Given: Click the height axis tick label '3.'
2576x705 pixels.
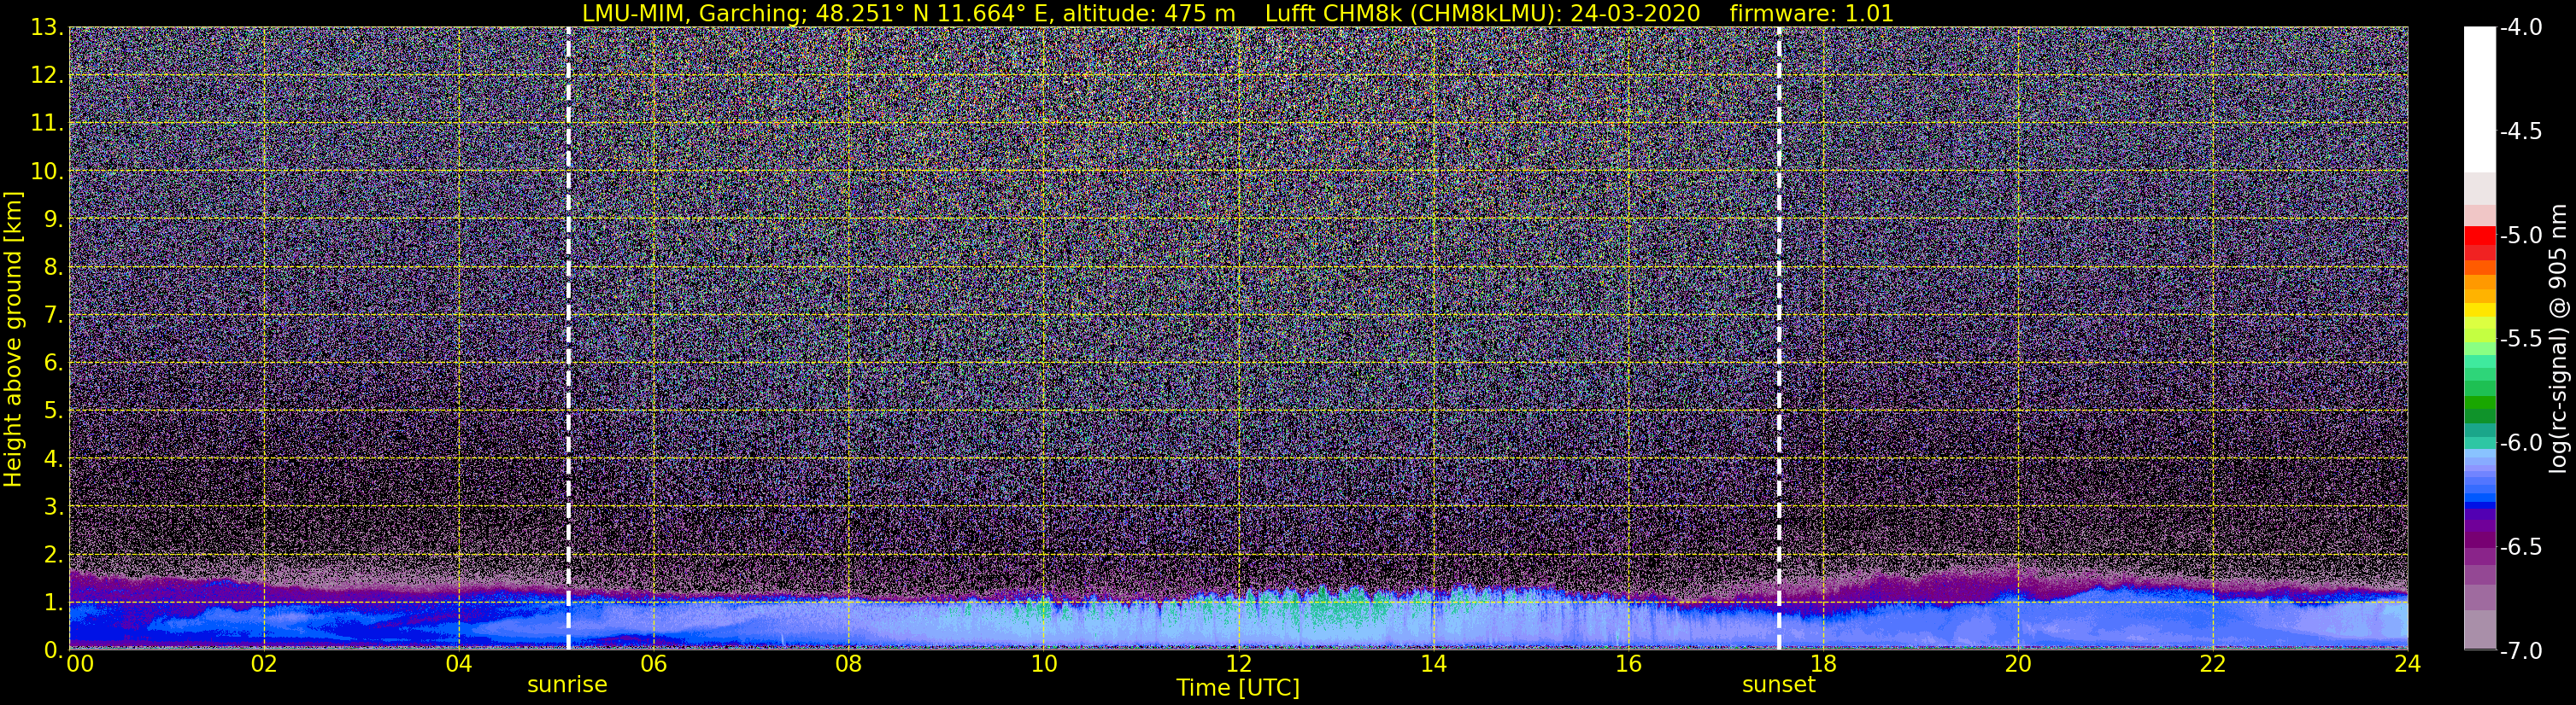Looking at the screenshot, I should coord(54,506).
